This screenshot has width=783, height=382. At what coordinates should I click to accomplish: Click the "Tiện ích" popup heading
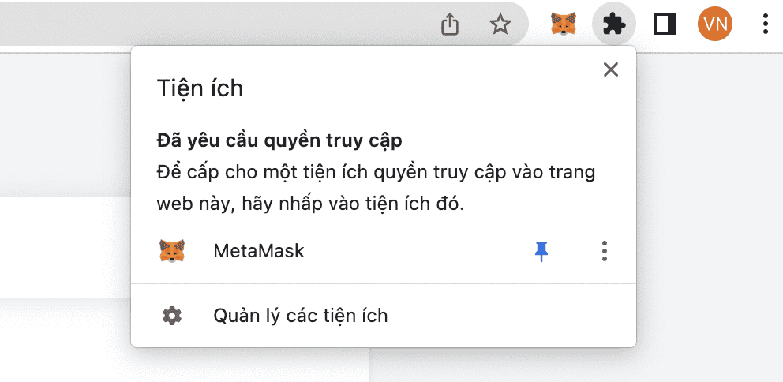[200, 88]
